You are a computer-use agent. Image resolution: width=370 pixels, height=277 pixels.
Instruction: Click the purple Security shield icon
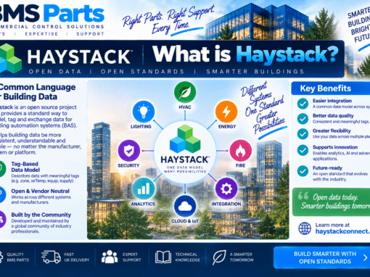point(129,151)
